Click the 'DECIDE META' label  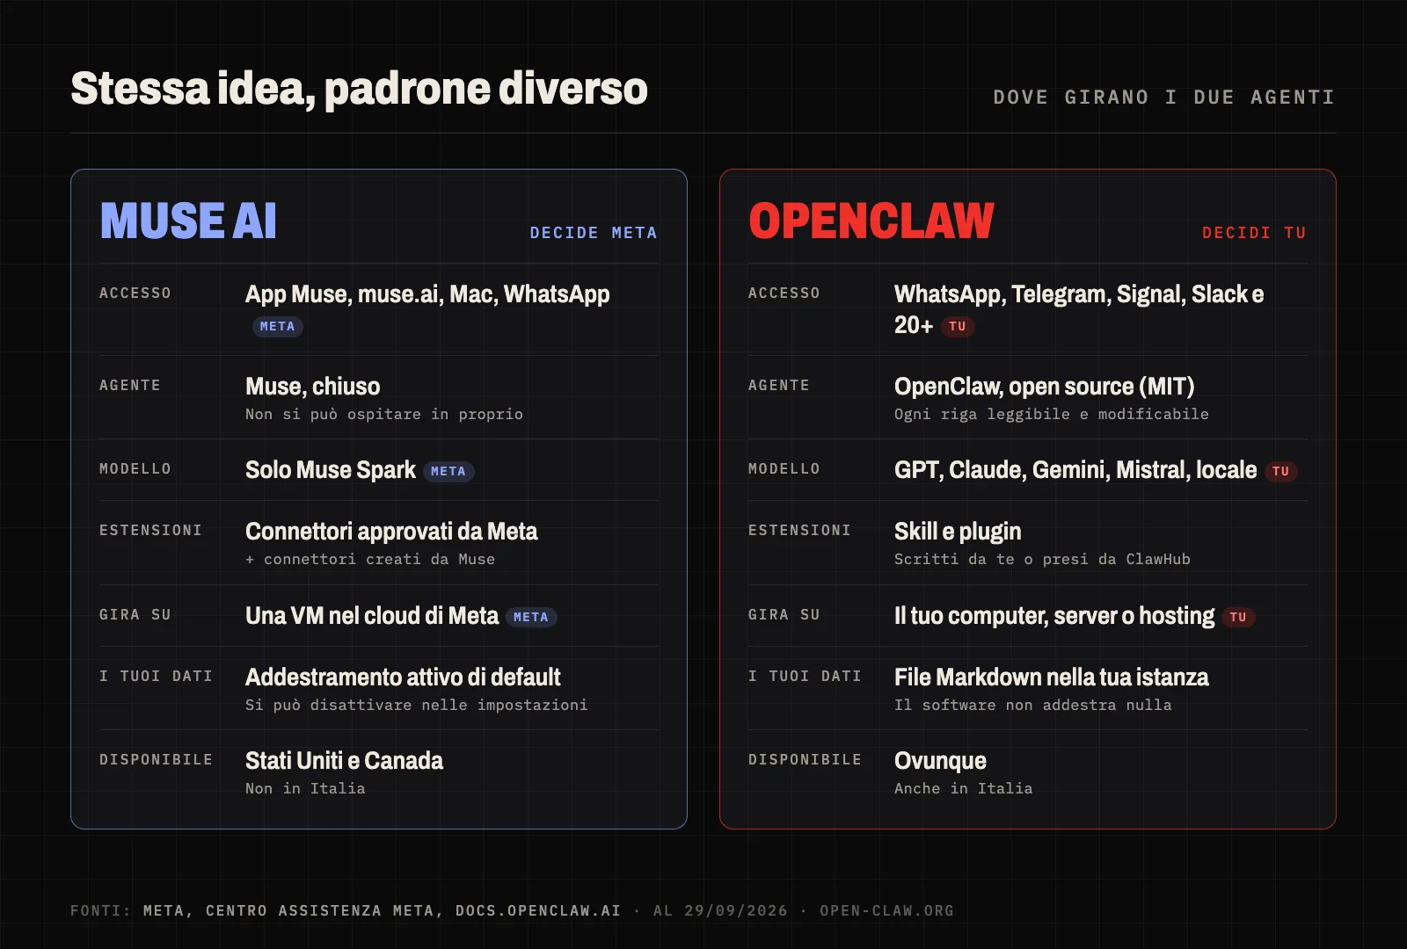pyautogui.click(x=594, y=233)
